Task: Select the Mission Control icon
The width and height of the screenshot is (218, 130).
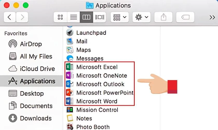Action: coord(70,110)
